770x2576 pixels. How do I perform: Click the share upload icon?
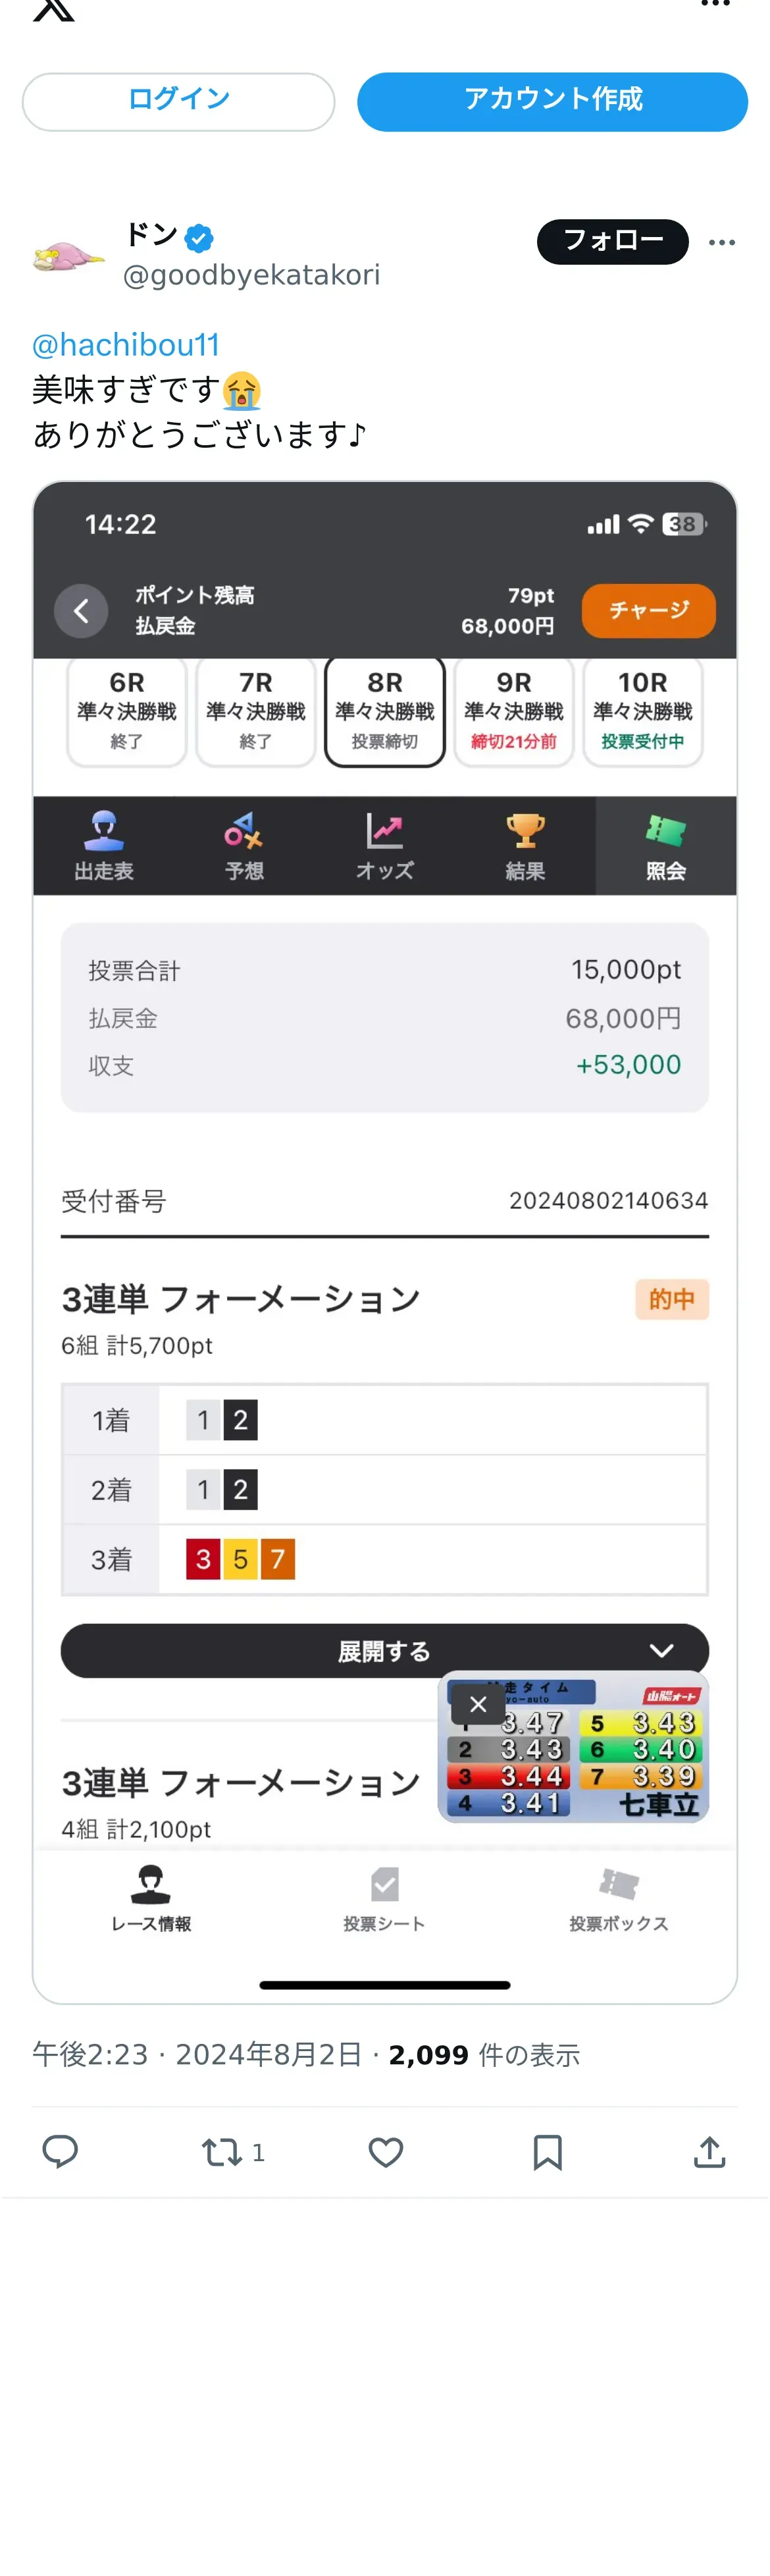click(x=709, y=2151)
